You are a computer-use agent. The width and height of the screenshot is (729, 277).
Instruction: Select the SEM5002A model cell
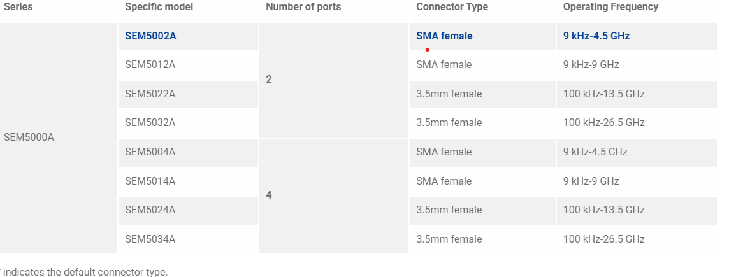click(188, 36)
